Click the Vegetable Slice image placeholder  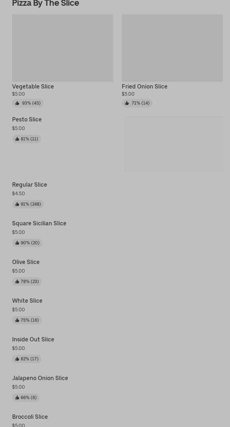tap(62, 48)
